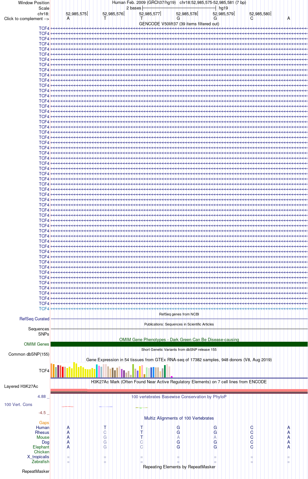This screenshot has width=308, height=479.
Task: Select position label 52,985,576
Action: [113, 14]
